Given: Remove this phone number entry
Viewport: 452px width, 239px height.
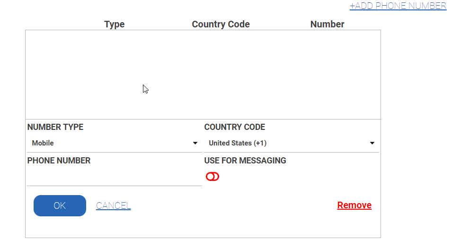Looking at the screenshot, I should point(354,205).
